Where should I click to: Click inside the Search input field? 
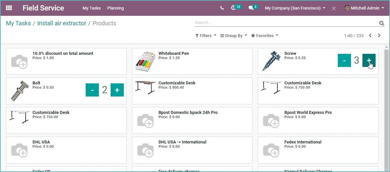(286, 23)
